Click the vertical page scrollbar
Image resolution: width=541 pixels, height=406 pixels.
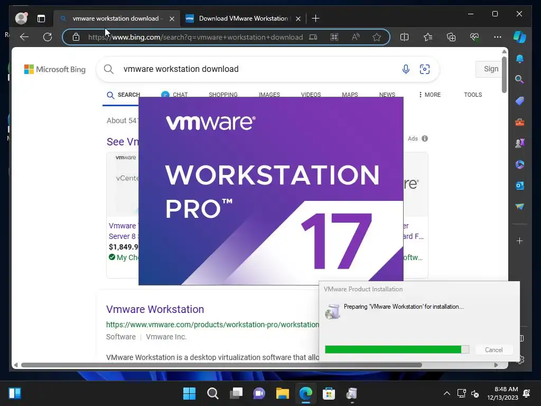pos(504,75)
